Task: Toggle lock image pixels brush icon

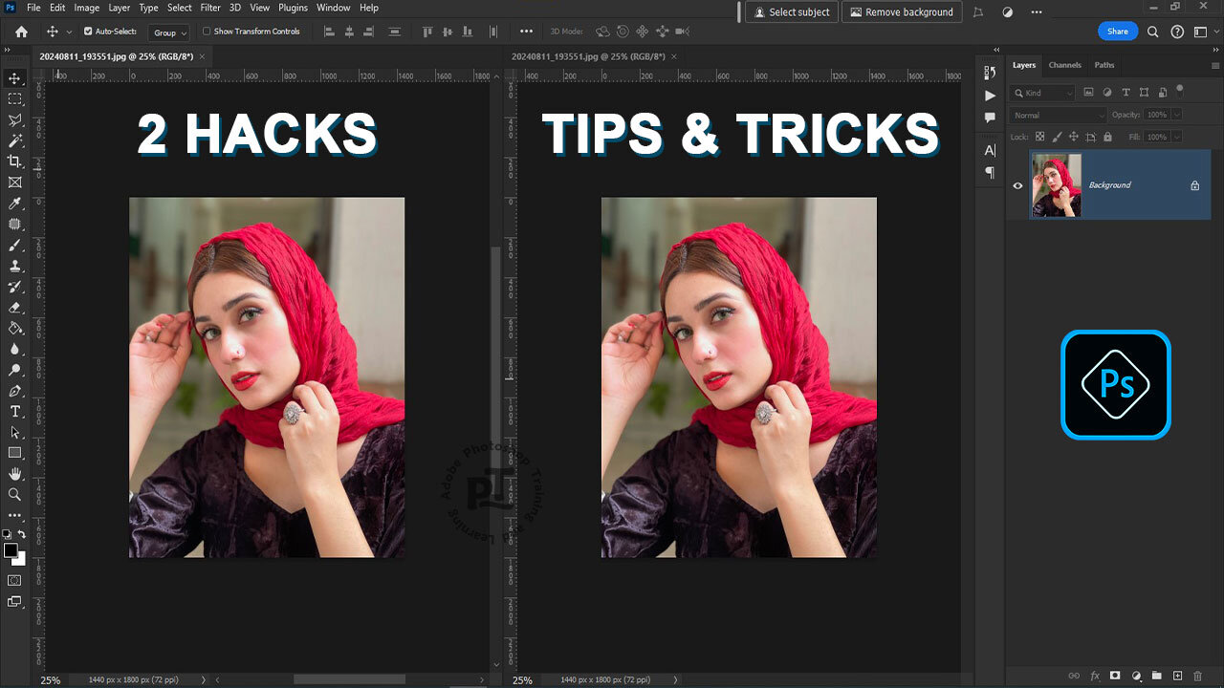Action: [1057, 138]
